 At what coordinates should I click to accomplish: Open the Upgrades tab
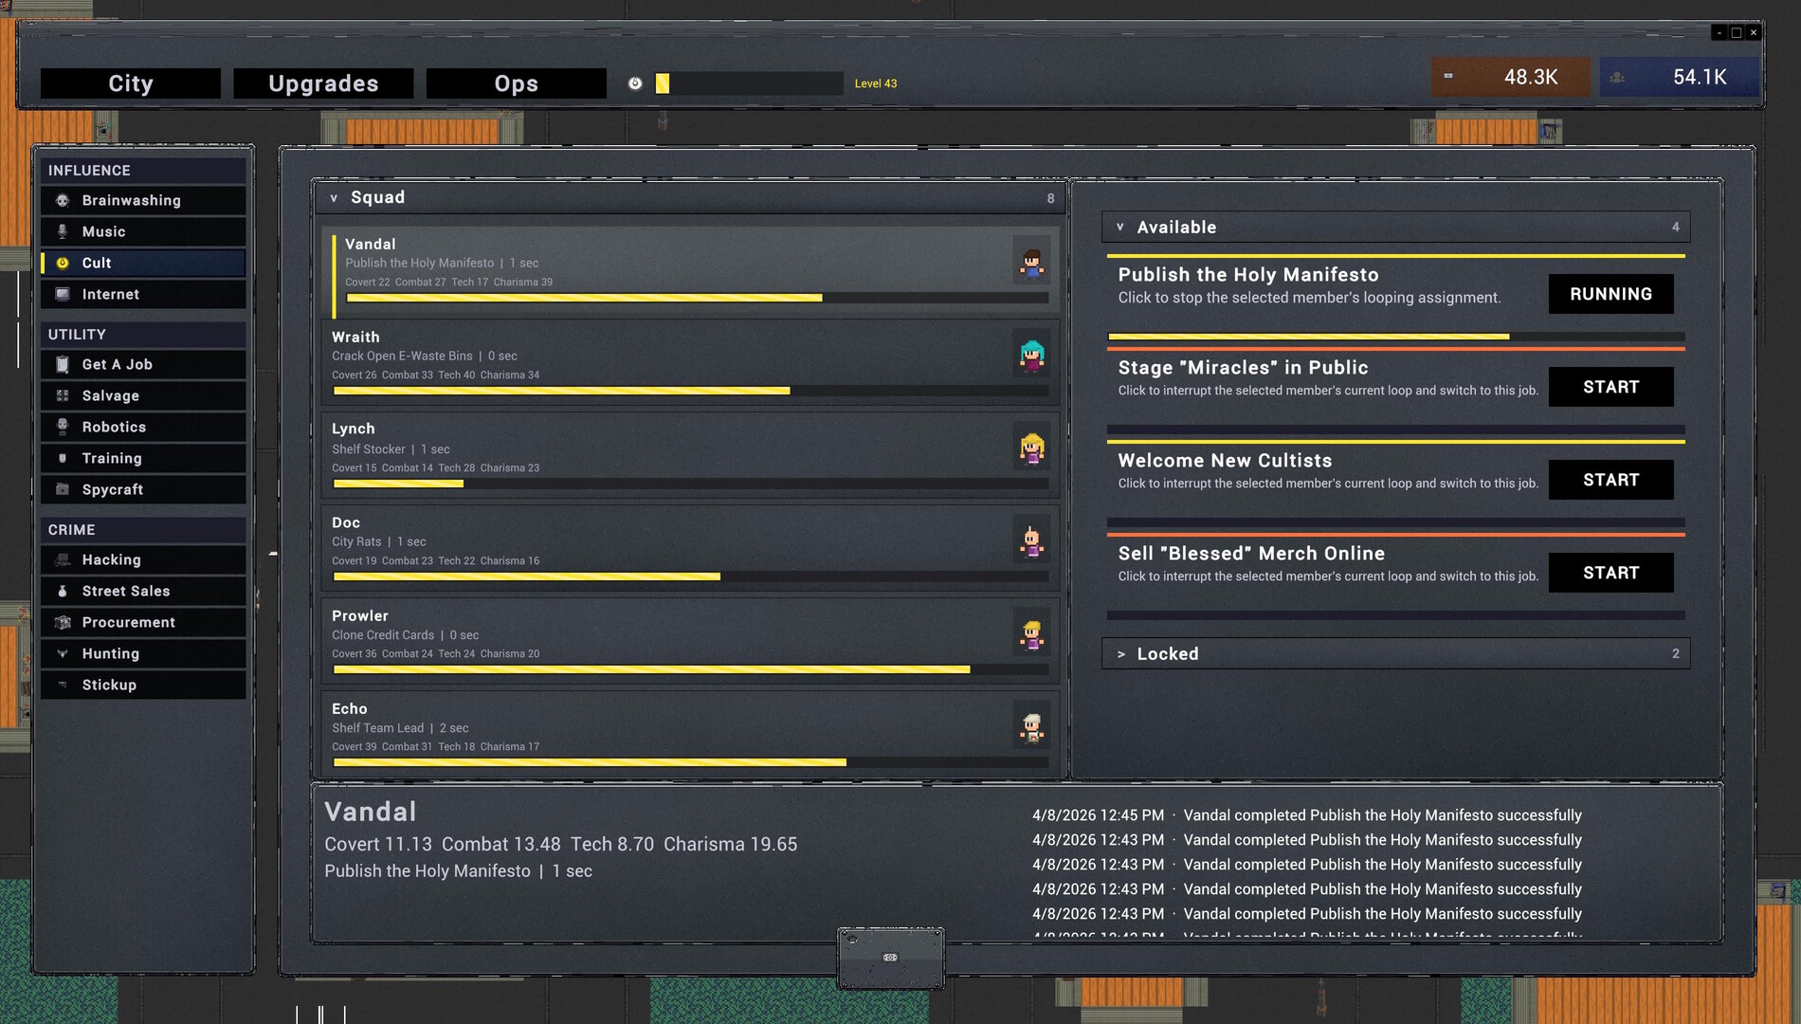(323, 83)
